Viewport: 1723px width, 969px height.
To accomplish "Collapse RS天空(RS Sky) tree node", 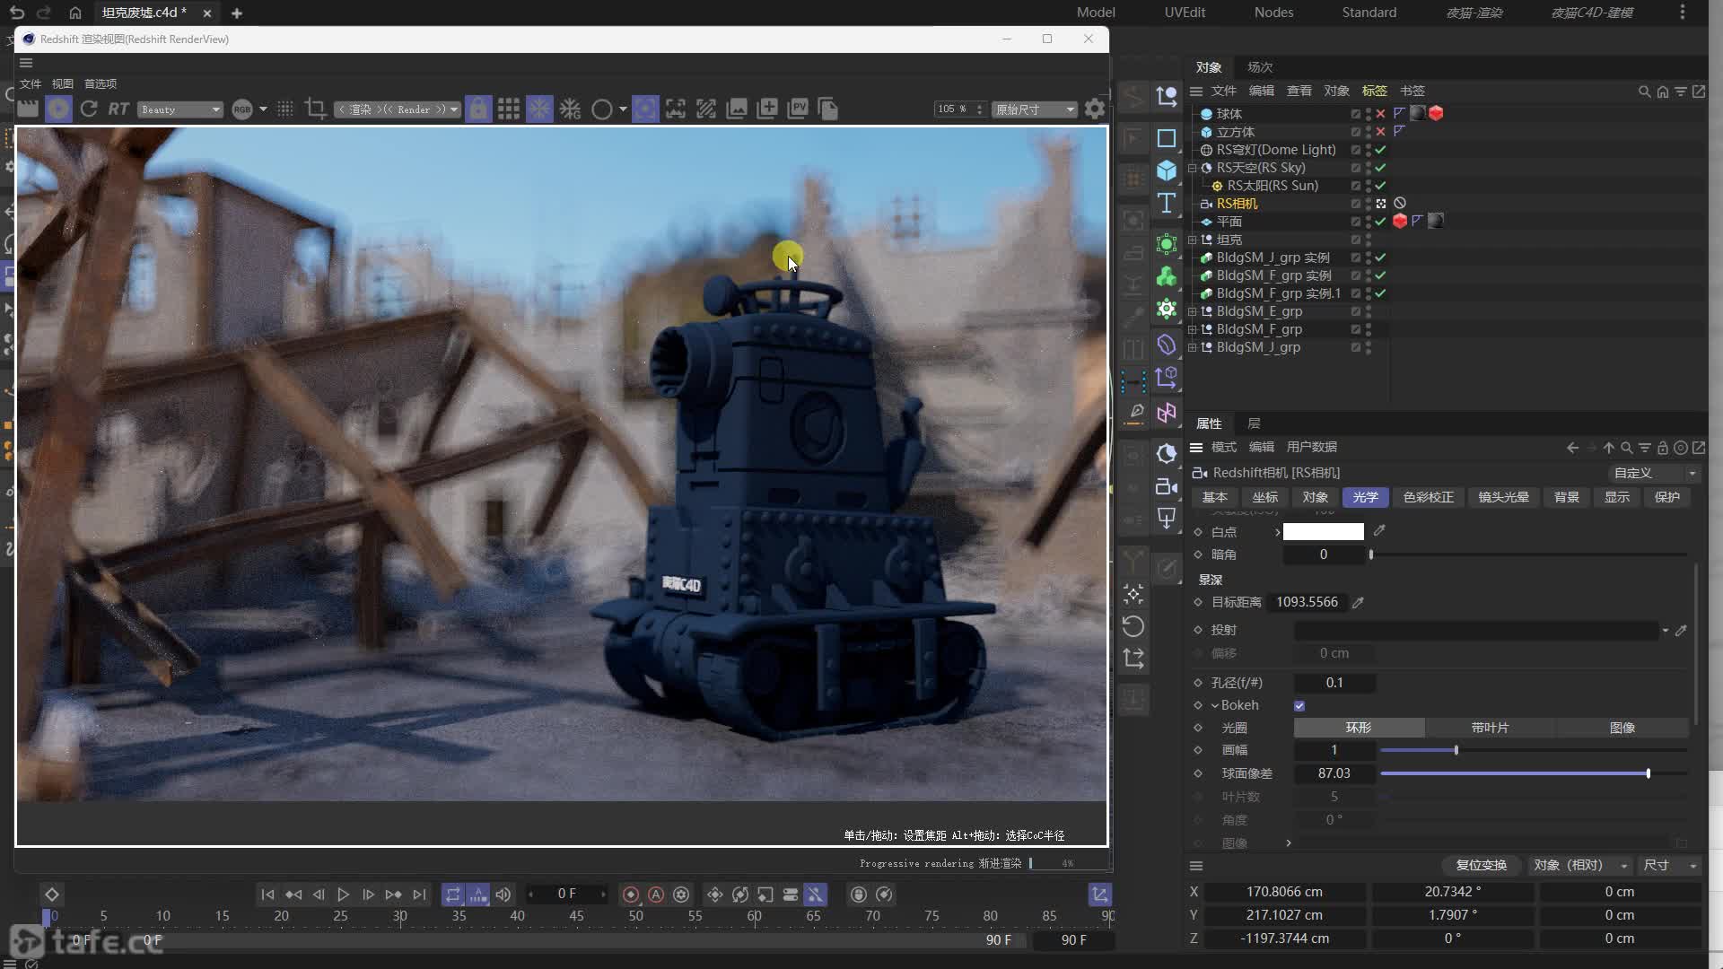I will [x=1193, y=168].
